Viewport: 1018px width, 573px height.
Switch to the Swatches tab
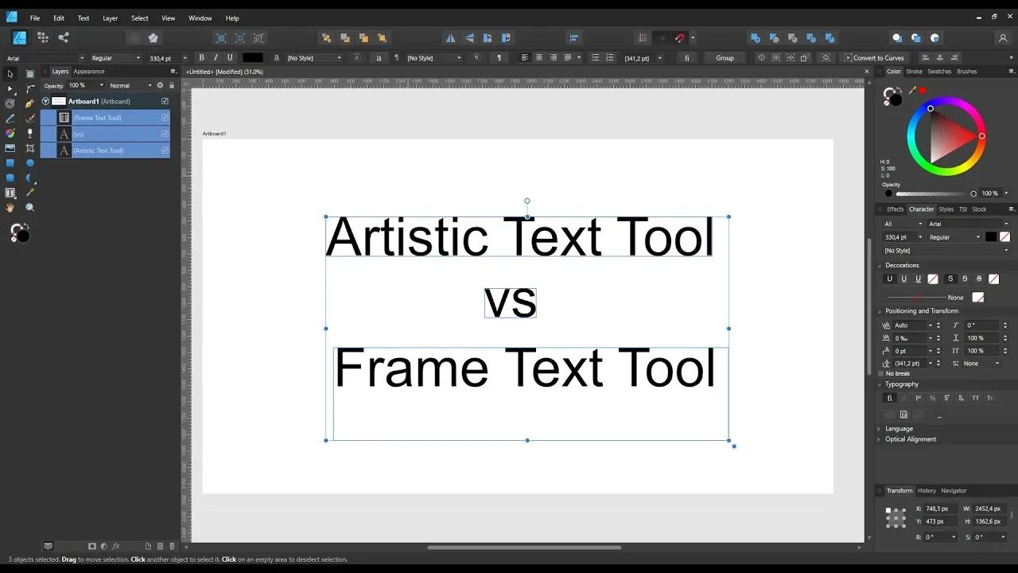pyautogui.click(x=939, y=71)
